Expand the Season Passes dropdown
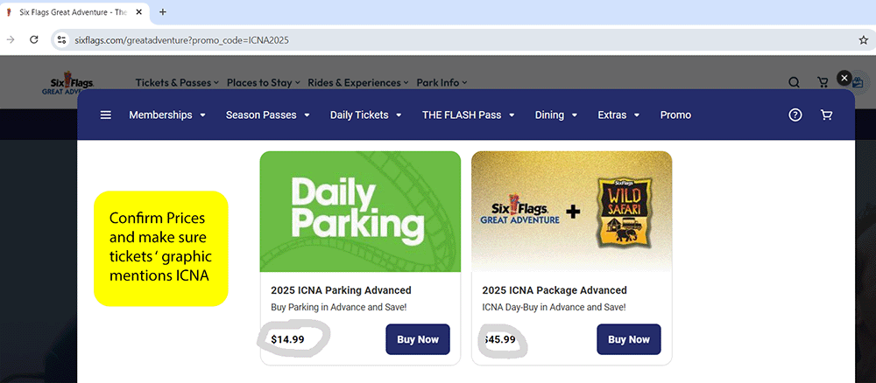Viewport: 876px width, 383px height. point(268,115)
